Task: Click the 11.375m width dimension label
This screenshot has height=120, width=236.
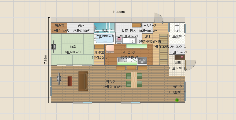Action: coord(118,12)
